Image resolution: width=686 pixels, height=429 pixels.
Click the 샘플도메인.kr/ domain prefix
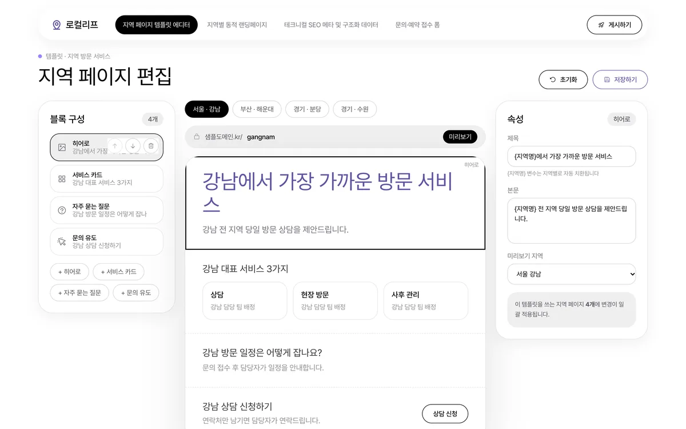coord(224,137)
